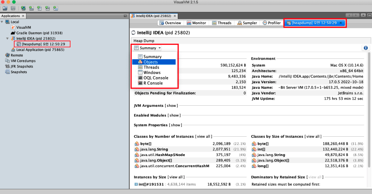The height and width of the screenshot is (194, 372).
Task: Open the document list dropdown arrow
Action: click(x=363, y=15)
